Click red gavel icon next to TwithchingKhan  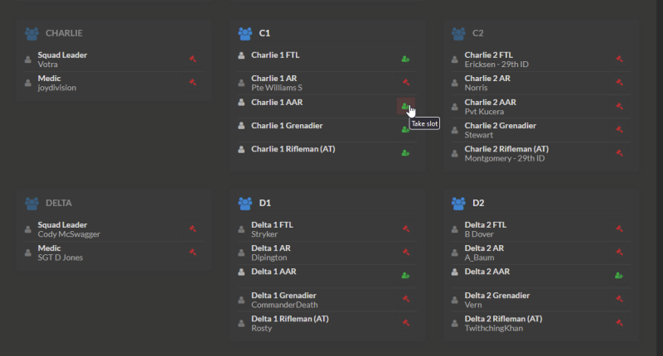[619, 323]
